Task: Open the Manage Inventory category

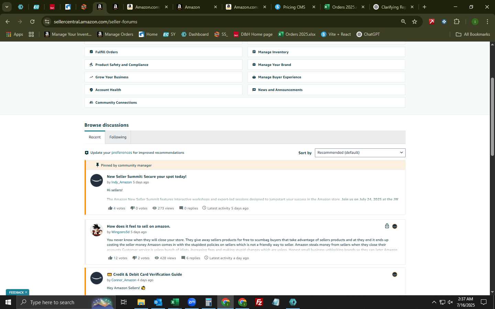Action: click(326, 52)
